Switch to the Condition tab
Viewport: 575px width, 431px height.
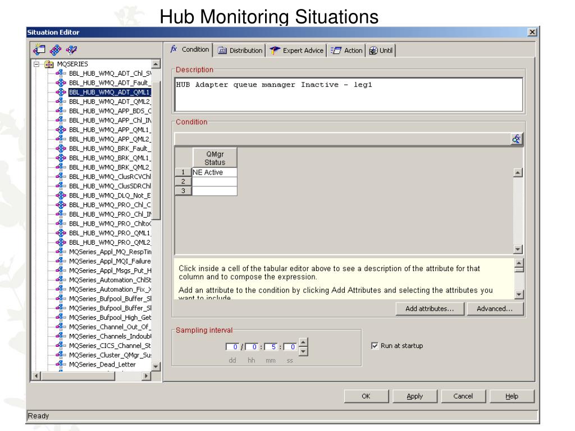190,49
